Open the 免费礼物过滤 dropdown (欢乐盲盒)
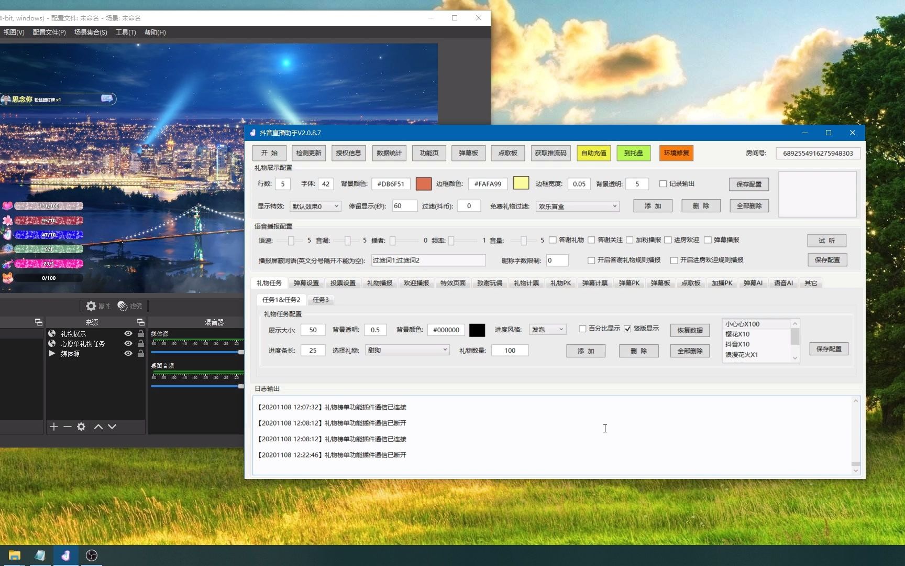The width and height of the screenshot is (905, 566). pos(578,206)
